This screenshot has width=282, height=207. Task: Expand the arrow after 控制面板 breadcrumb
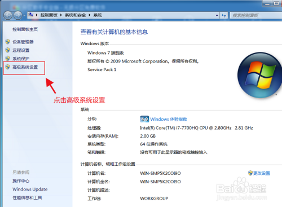point(61,15)
